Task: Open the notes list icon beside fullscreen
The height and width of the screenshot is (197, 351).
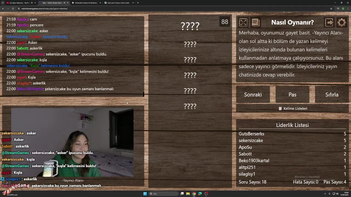Action: point(256,22)
